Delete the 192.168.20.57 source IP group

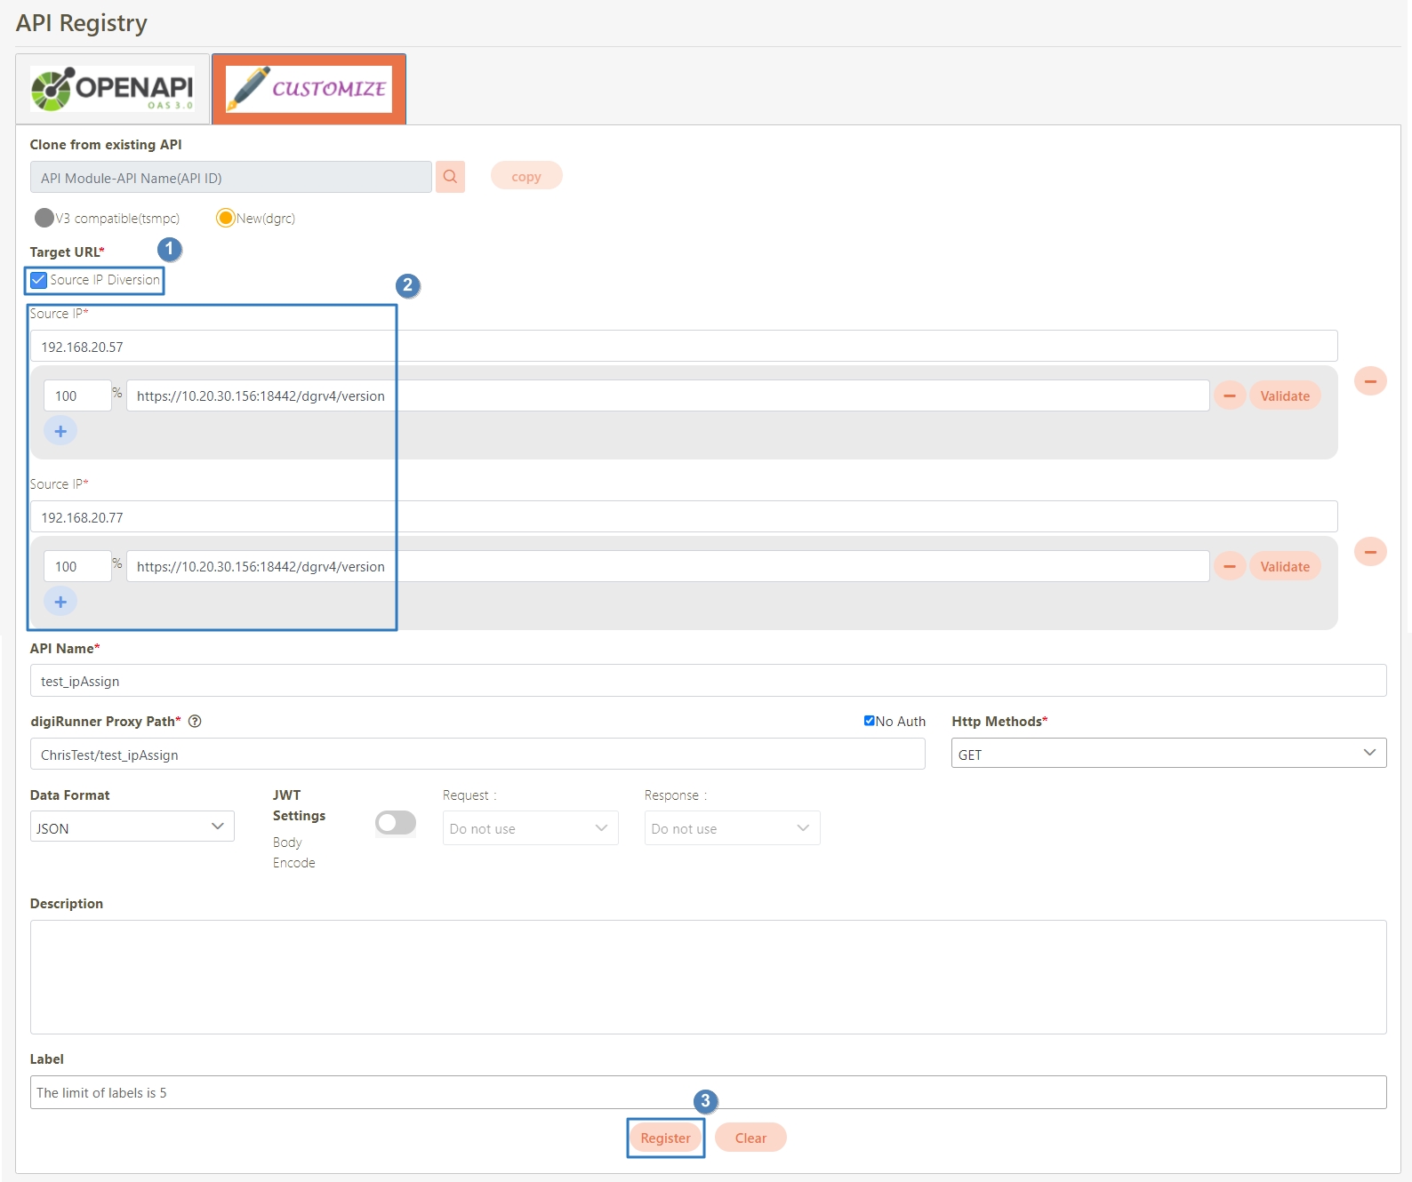click(x=1369, y=381)
